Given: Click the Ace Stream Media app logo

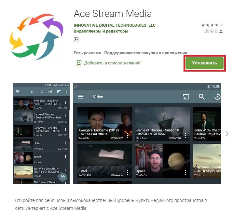Looking at the screenshot, I should [36, 37].
